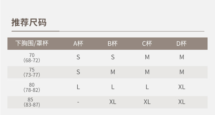Select size M for 70 D杯
This screenshot has height=115, width=215.
click(181, 57)
